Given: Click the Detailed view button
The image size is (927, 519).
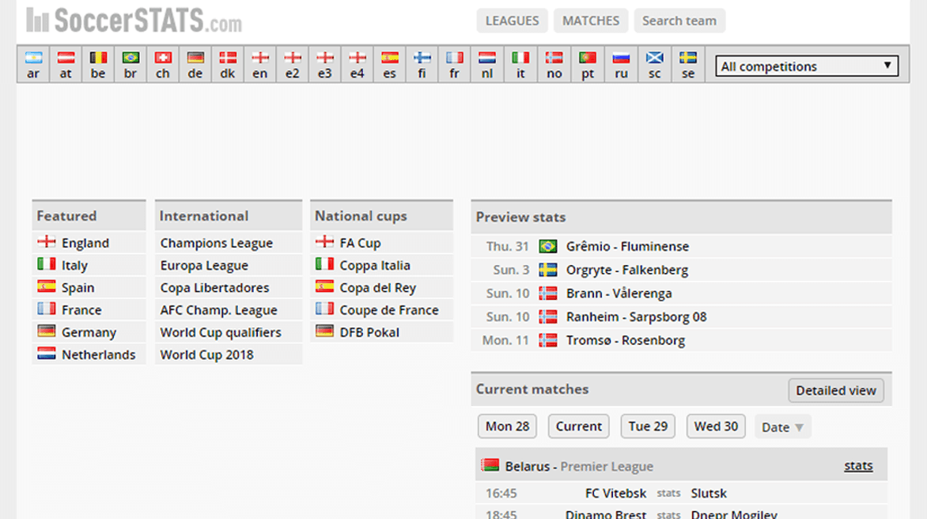Looking at the screenshot, I should tap(836, 390).
